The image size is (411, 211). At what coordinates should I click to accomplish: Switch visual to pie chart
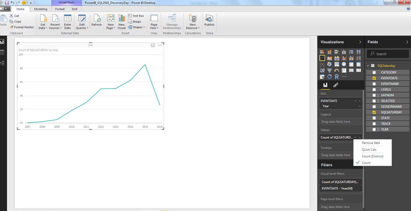(x=329, y=64)
